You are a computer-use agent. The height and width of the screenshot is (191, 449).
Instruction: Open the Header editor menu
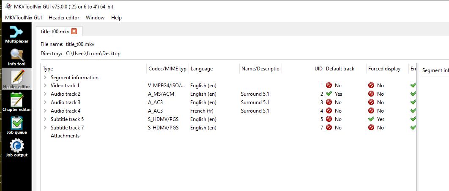[64, 18]
